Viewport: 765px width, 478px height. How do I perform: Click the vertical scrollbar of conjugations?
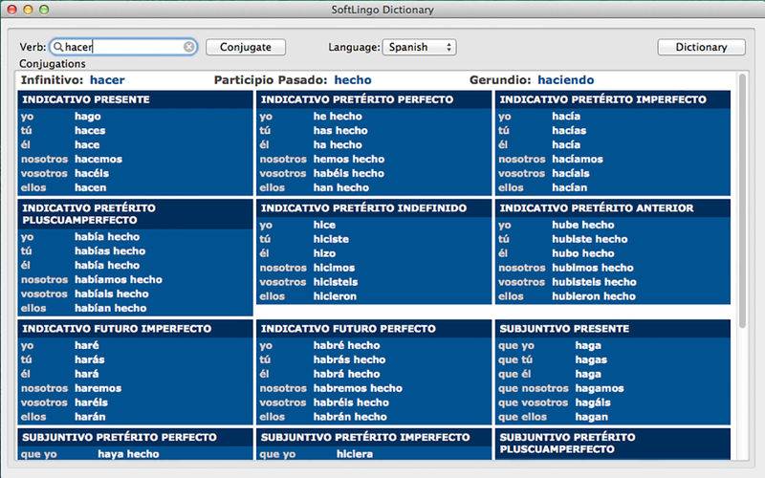tap(743, 191)
